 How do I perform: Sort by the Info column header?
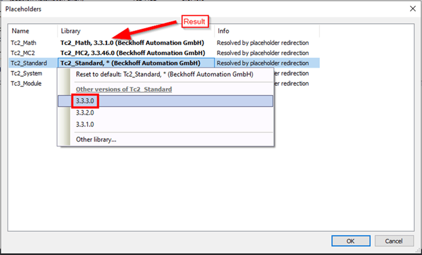point(267,31)
